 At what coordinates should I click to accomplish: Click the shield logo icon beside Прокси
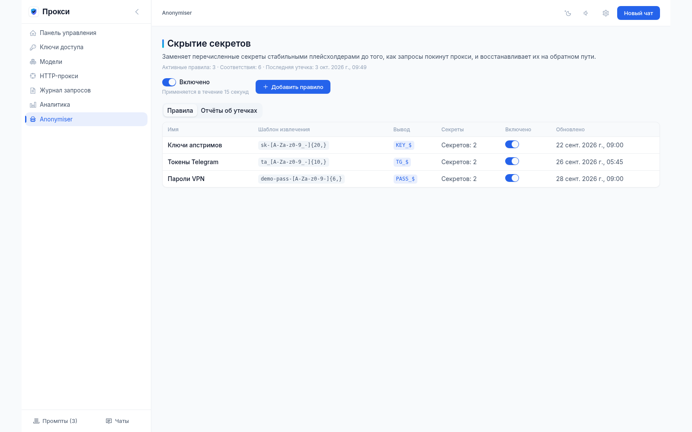(34, 12)
